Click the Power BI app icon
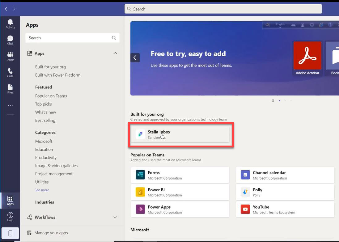This screenshot has width=339, height=242. coord(140,192)
